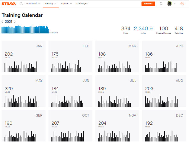The height and width of the screenshot is (143, 189).
Task: Click the plus upload activity icon
Action: pyautogui.click(x=182, y=4)
